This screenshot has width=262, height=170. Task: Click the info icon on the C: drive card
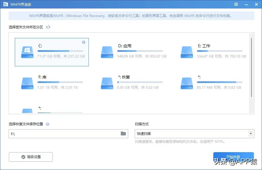83,42
